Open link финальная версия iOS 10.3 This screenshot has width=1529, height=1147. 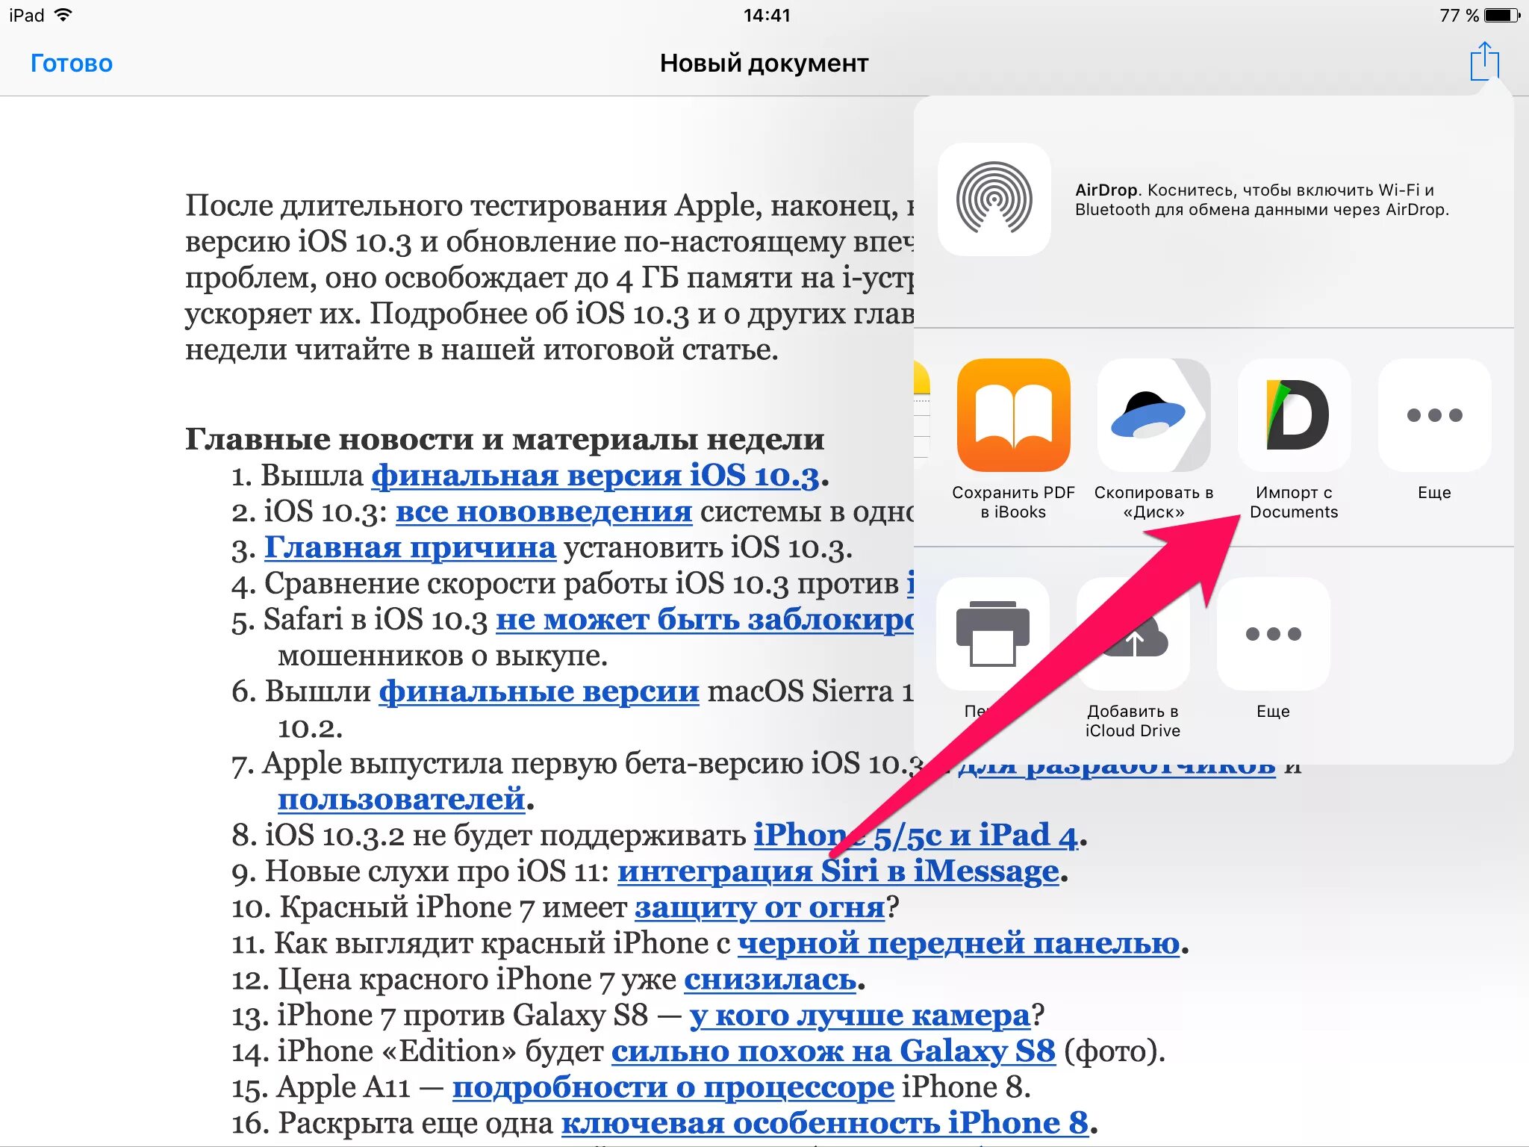point(595,475)
